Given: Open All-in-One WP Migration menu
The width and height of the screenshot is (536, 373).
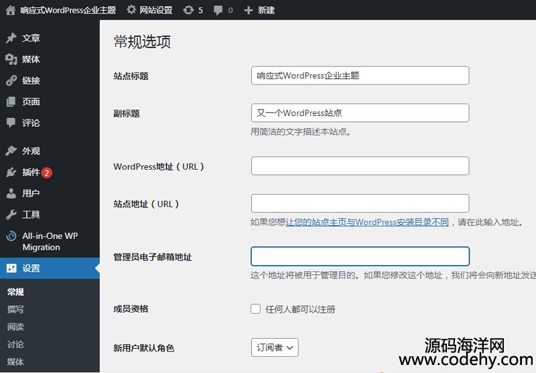Looking at the screenshot, I should pos(50,242).
